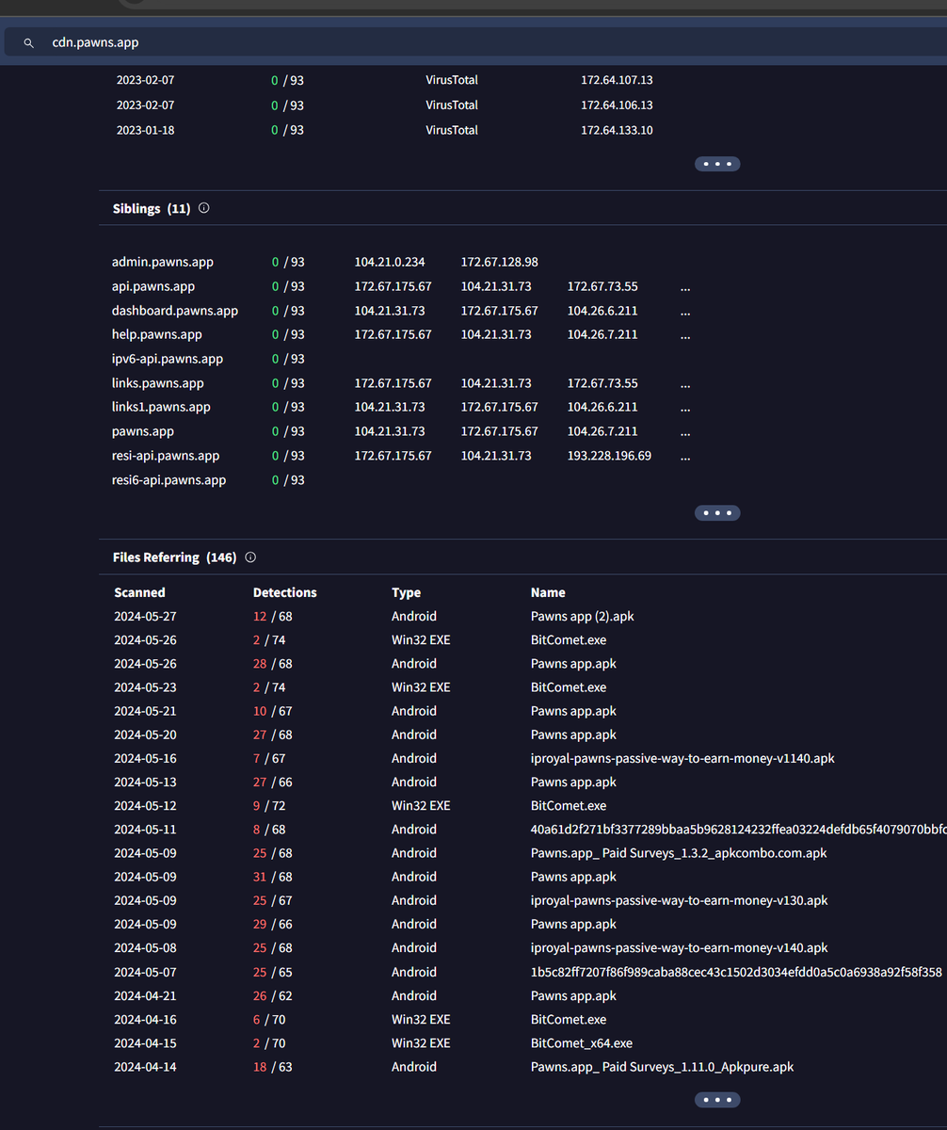Expand more IPs for help.pawns.app row
Viewport: 947px width, 1130px height.
coord(685,334)
